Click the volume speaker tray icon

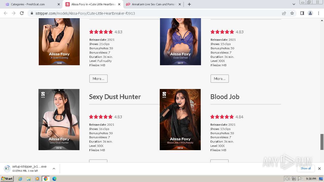(288, 179)
